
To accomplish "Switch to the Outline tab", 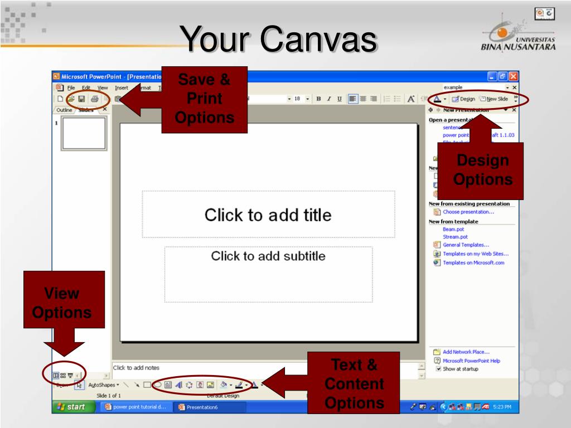I will point(64,110).
